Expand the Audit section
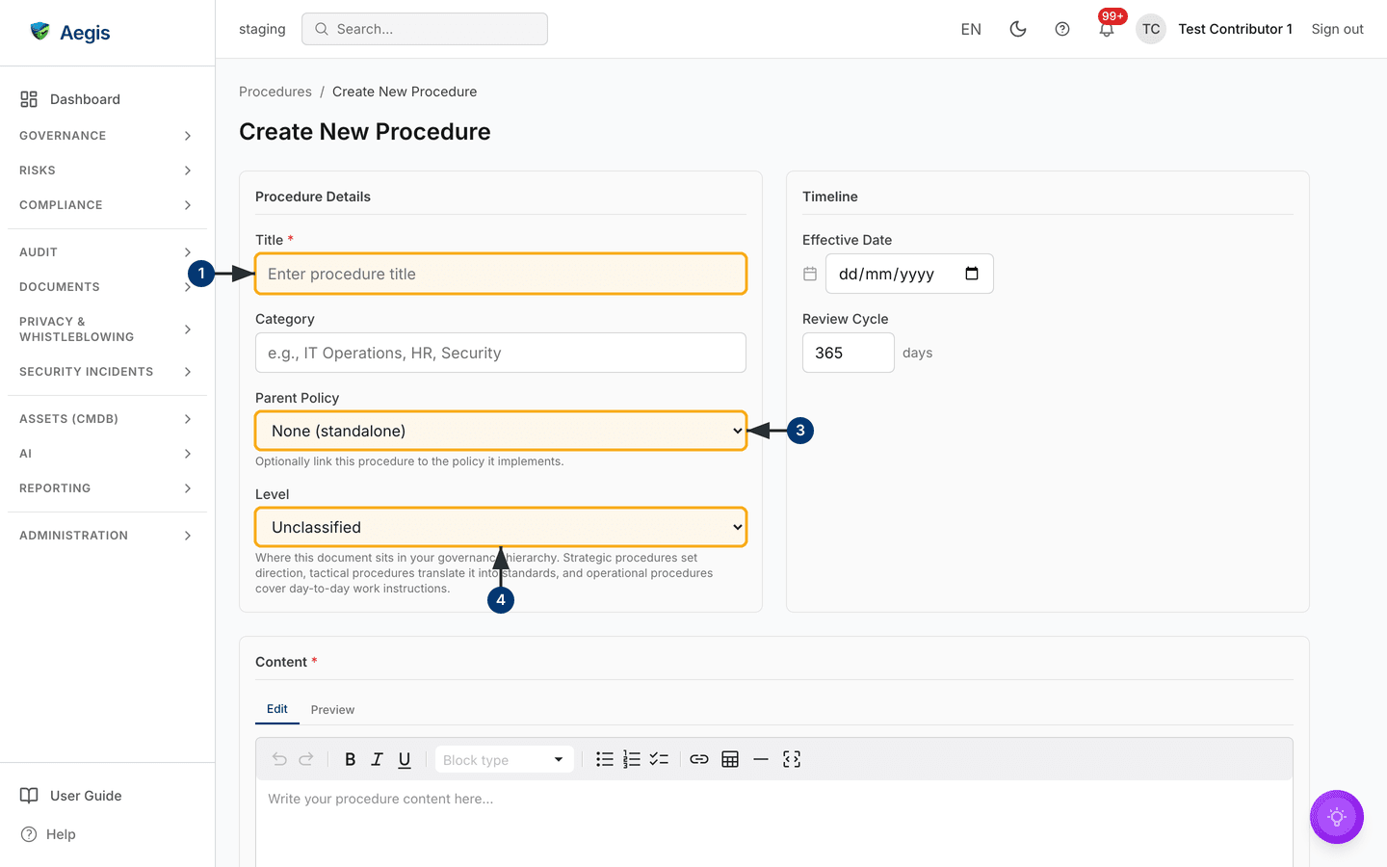This screenshot has width=1387, height=867. [107, 252]
